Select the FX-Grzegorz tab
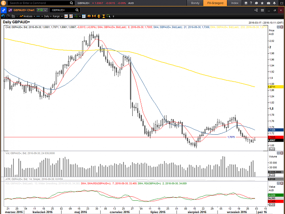The height and width of the screenshot is (214, 285). 215,3
